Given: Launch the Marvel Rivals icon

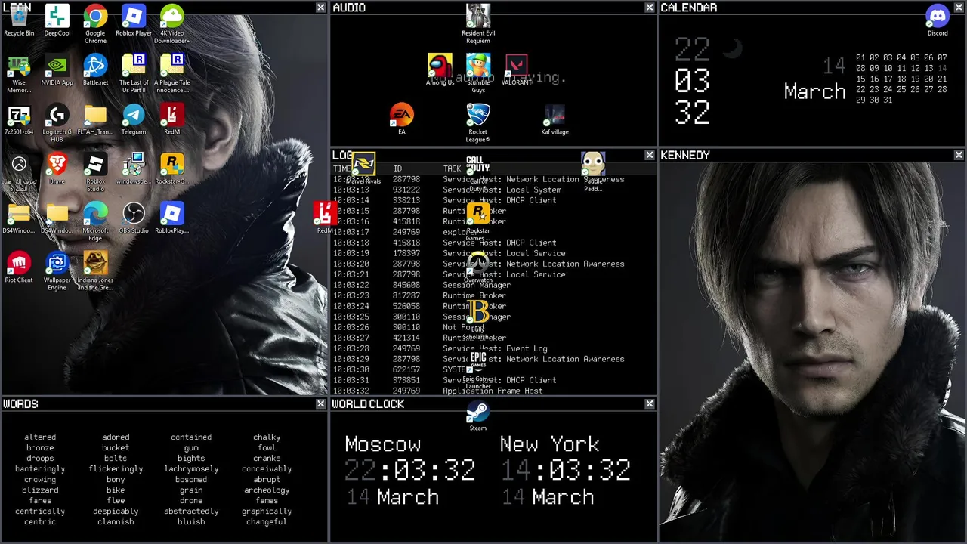Looking at the screenshot, I should click(363, 169).
